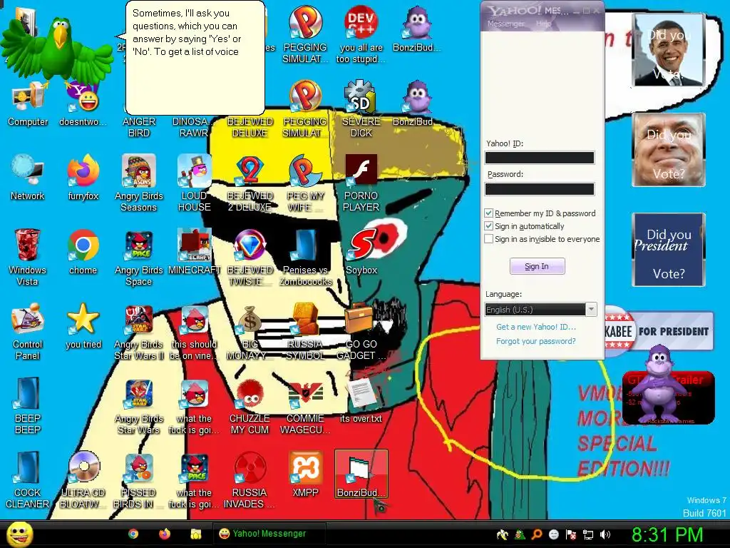Check 'Sign in as invisible to everyone'
This screenshot has height=548, width=730.
488,239
